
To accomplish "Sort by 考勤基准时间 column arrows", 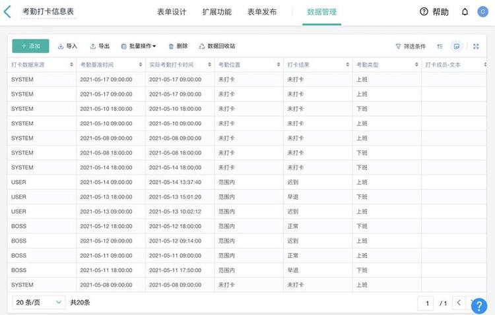I will (x=141, y=65).
